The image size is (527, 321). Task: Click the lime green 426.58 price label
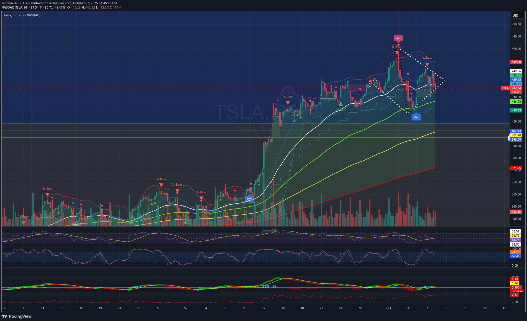[516, 102]
